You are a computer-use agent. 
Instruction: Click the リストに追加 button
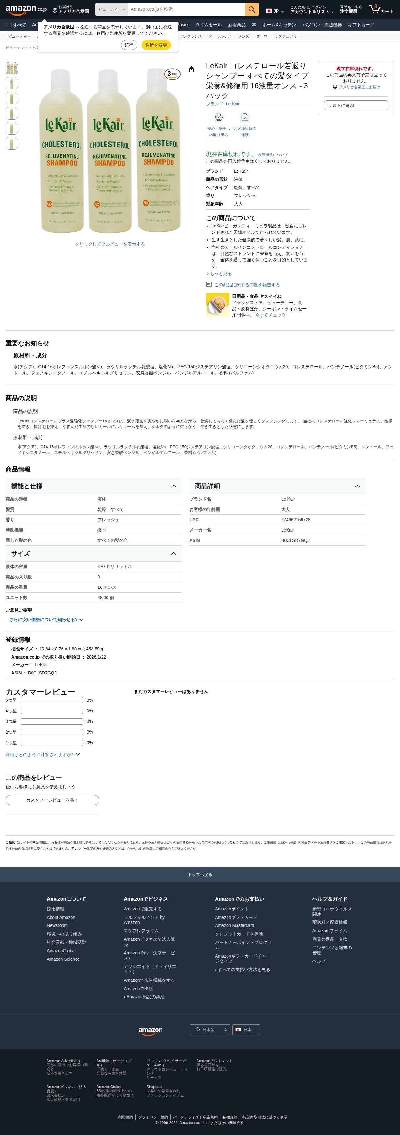[x=356, y=105]
